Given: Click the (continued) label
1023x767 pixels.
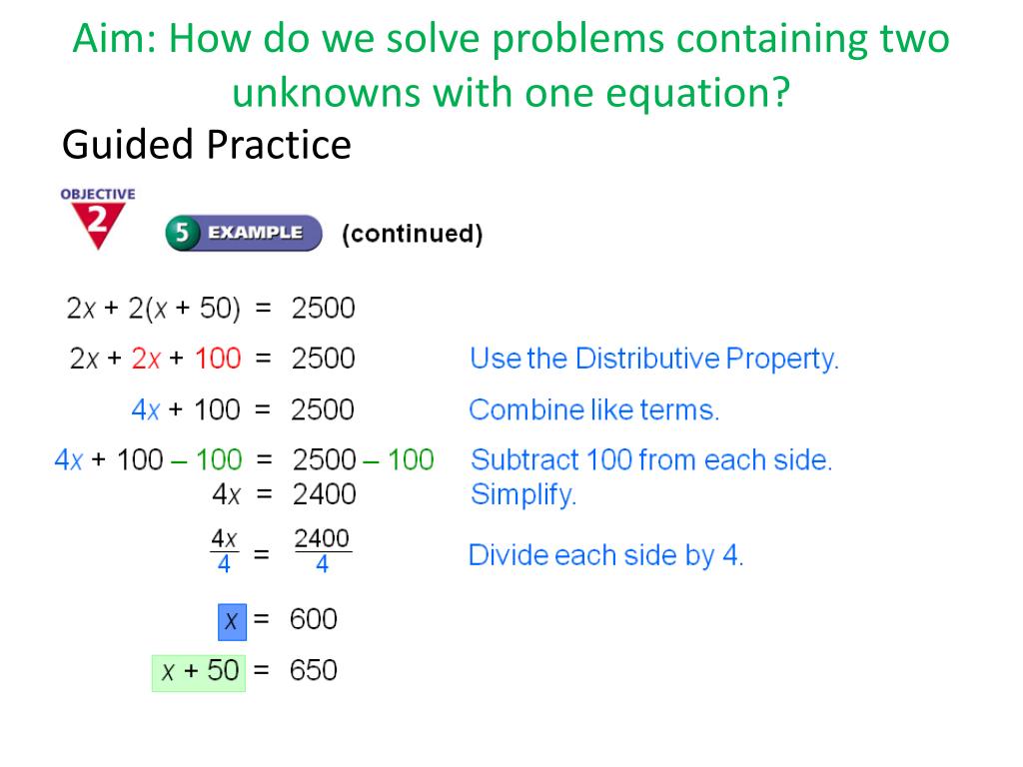Looking at the screenshot, I should click(x=413, y=234).
